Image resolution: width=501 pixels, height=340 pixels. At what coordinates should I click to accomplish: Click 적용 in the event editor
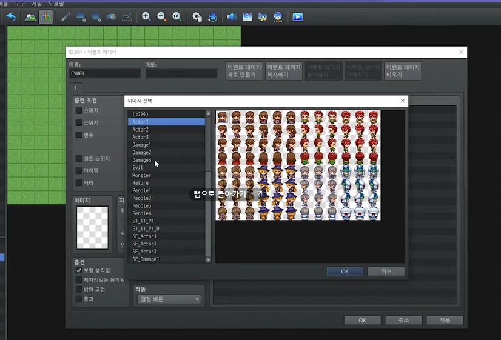point(445,320)
